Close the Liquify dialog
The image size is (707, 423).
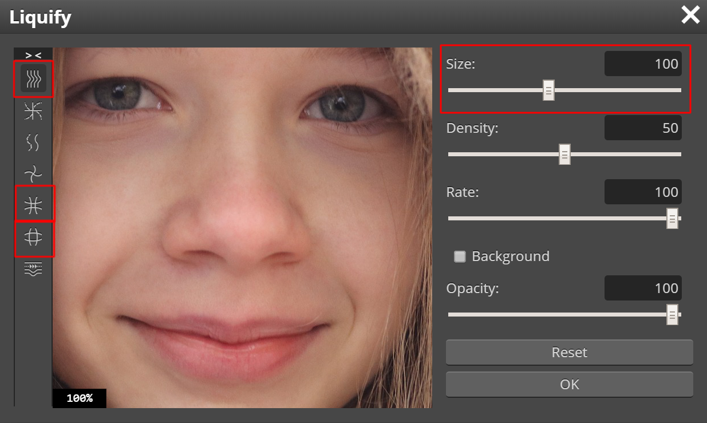[690, 15]
